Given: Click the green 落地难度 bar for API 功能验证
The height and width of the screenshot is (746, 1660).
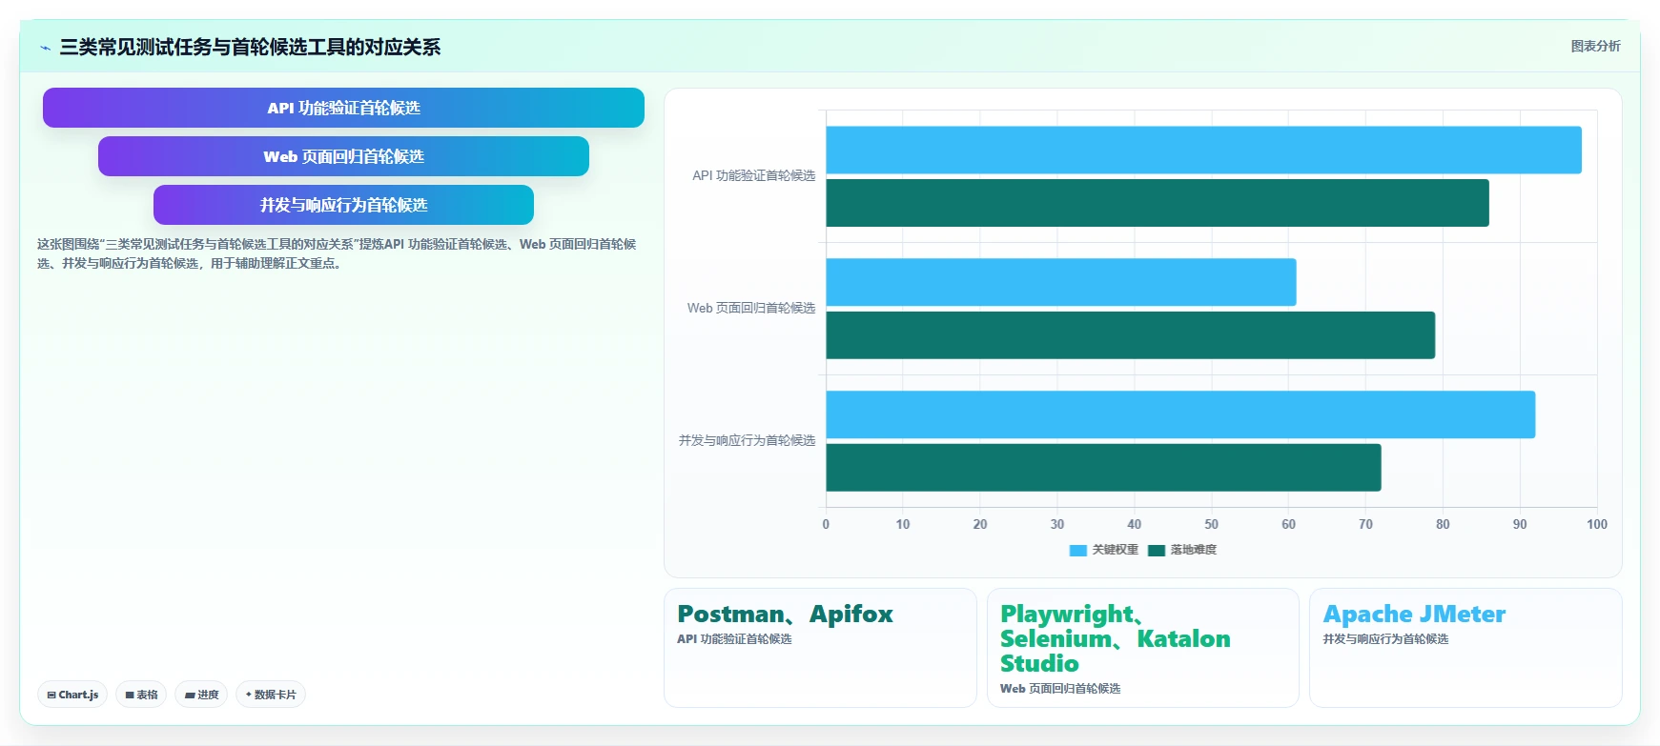Looking at the screenshot, I should pyautogui.click(x=1158, y=203).
